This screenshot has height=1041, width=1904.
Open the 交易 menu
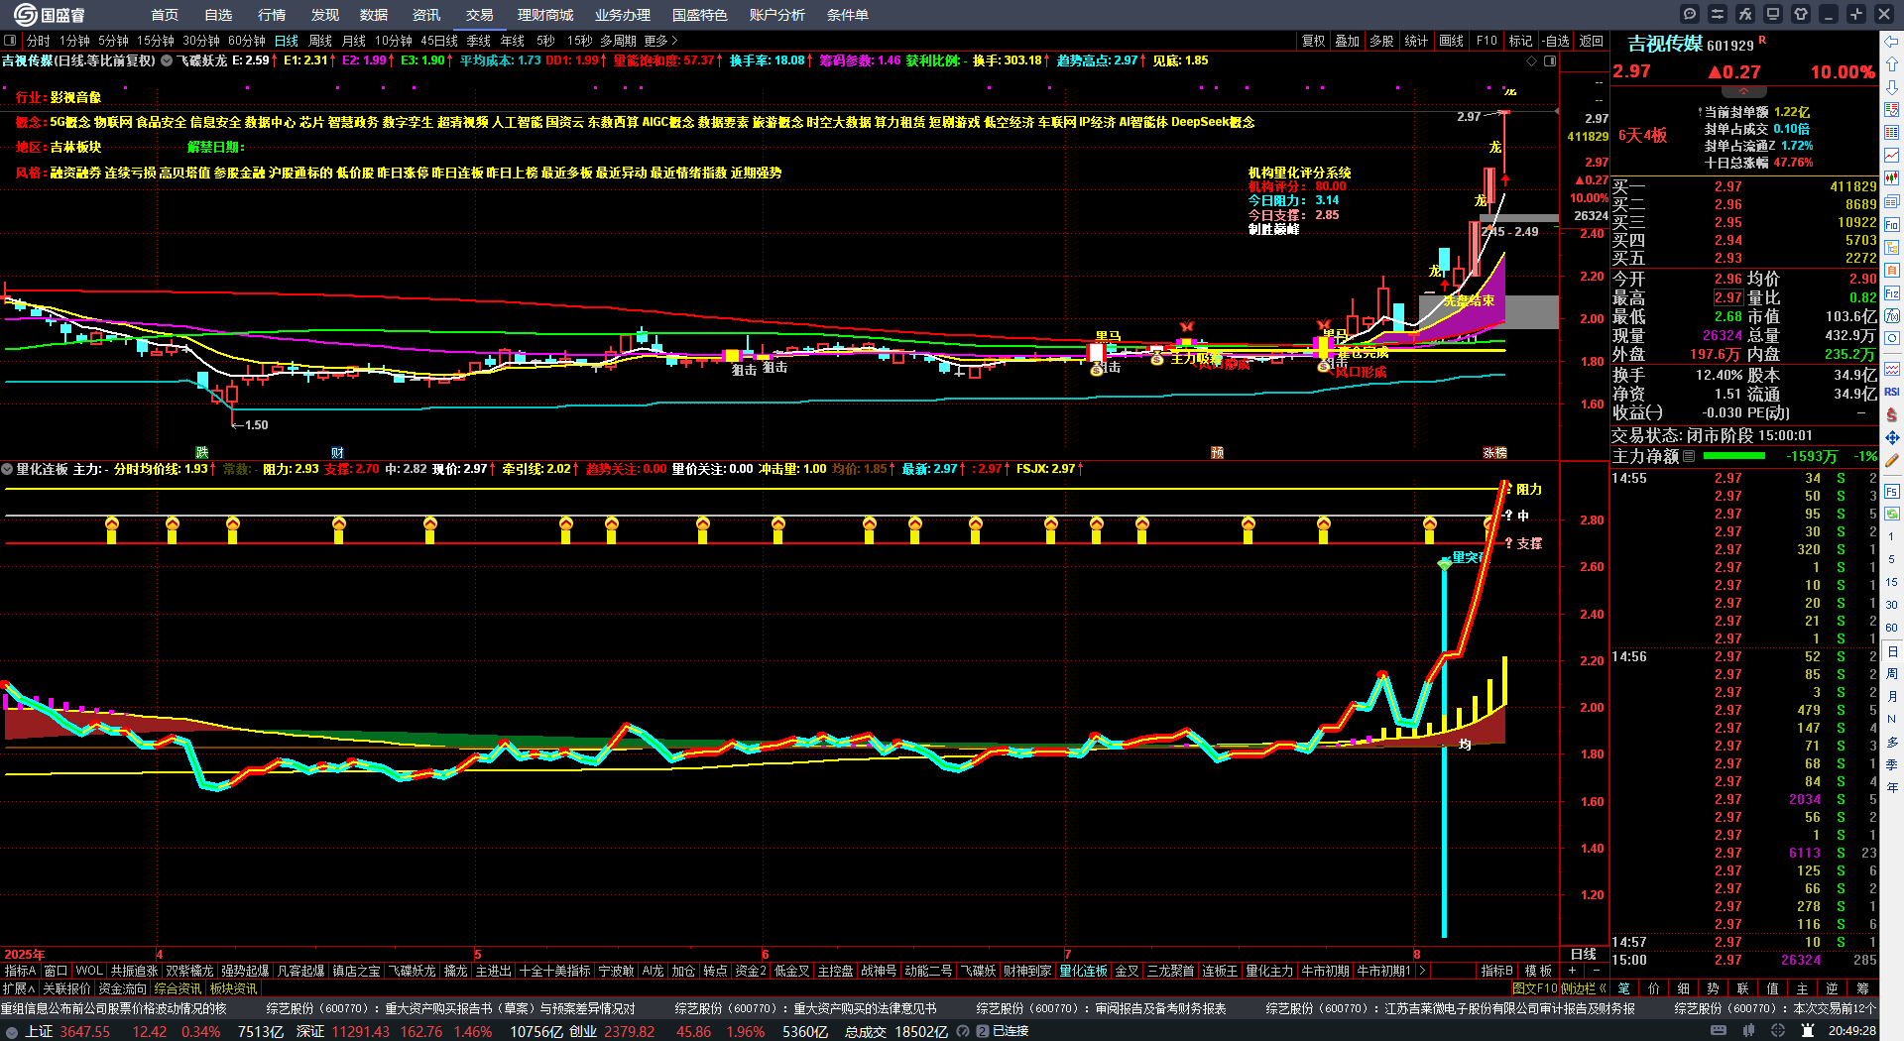[x=480, y=15]
